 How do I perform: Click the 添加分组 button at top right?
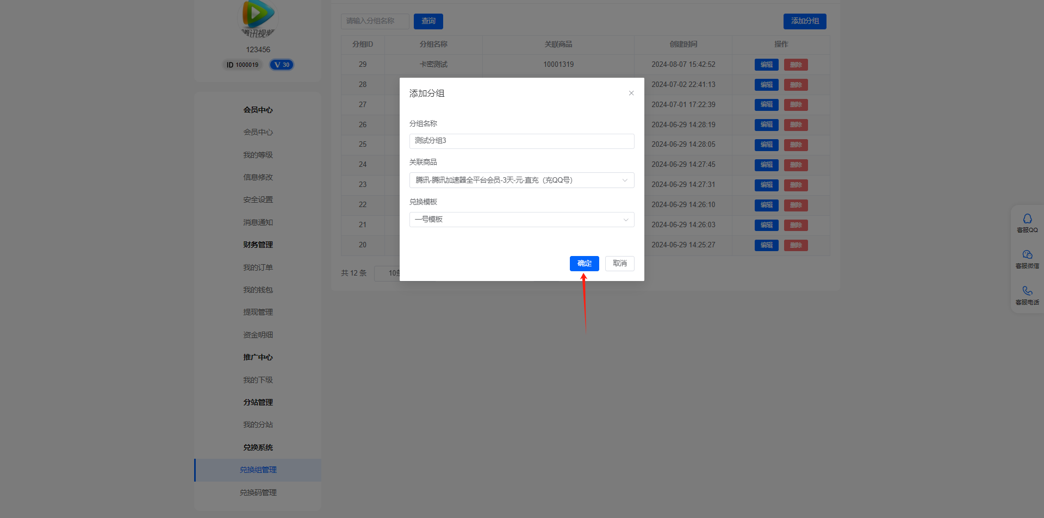coord(805,21)
